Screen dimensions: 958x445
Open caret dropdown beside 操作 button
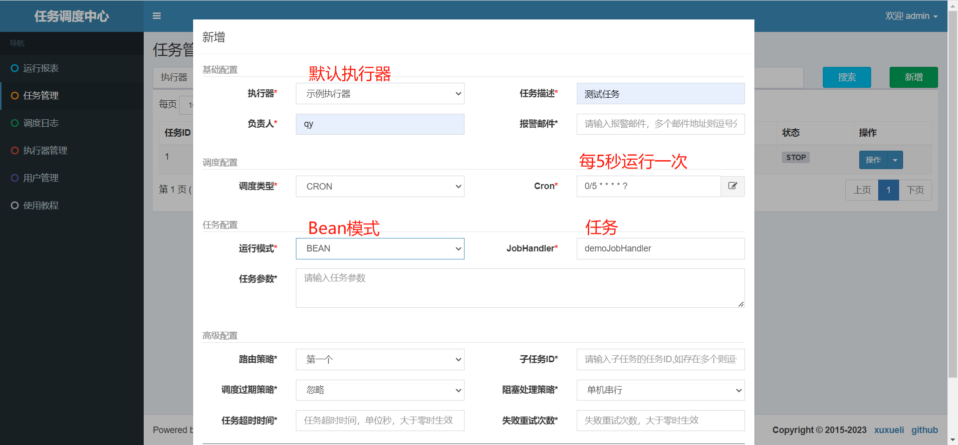pos(895,160)
